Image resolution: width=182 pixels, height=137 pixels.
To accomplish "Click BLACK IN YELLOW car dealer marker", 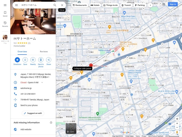I will (177, 91).
